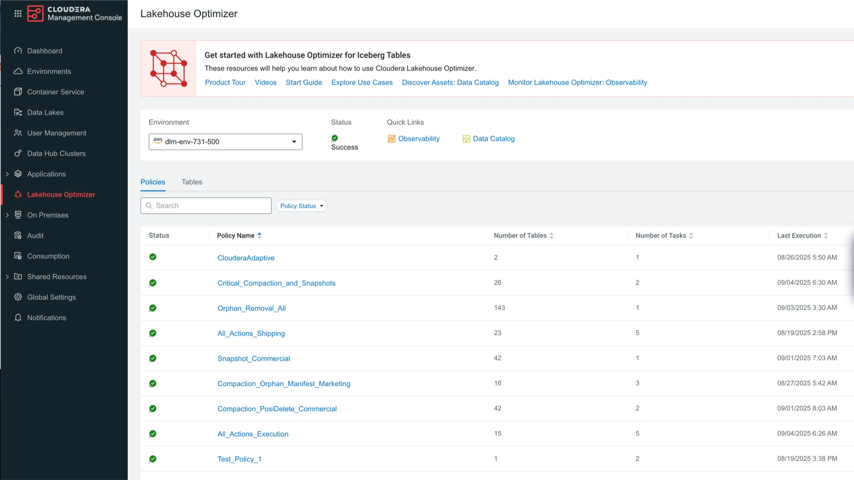The image size is (854, 480).
Task: Select the Policies tab
Action: (153, 182)
